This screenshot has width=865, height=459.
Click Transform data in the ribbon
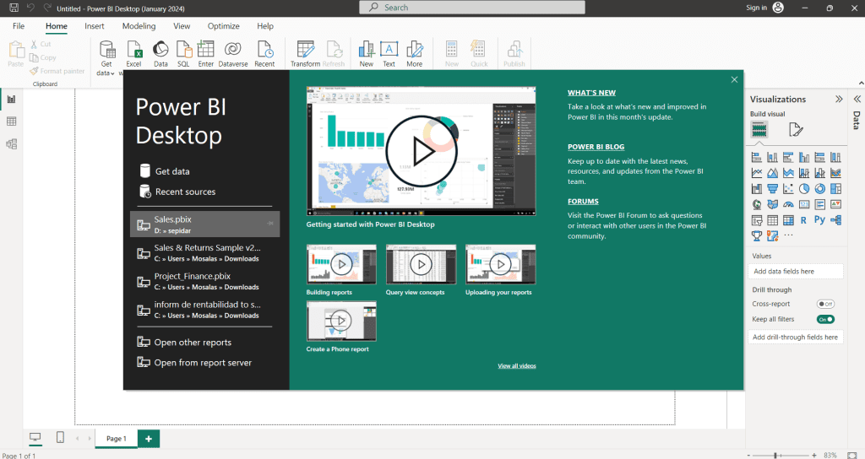[305, 54]
